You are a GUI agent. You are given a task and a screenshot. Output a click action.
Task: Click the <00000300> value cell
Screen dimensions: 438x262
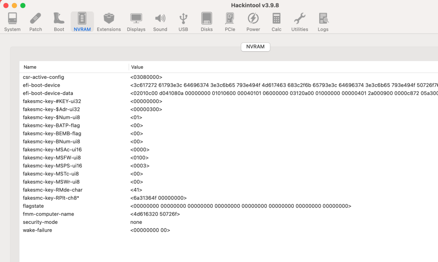(146, 110)
